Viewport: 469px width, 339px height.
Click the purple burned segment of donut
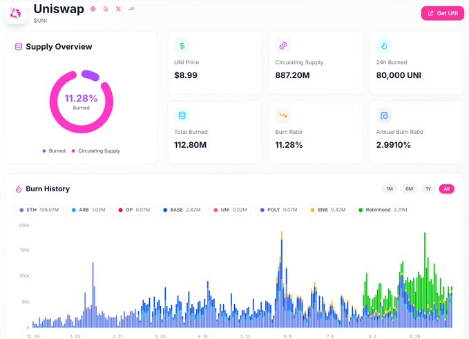pos(90,75)
